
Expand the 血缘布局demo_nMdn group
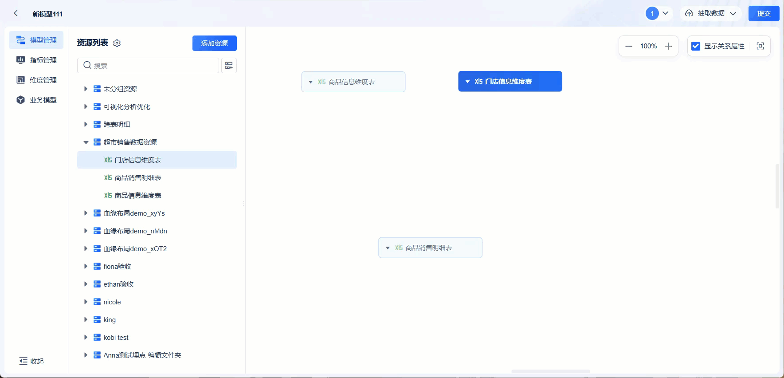(x=86, y=231)
